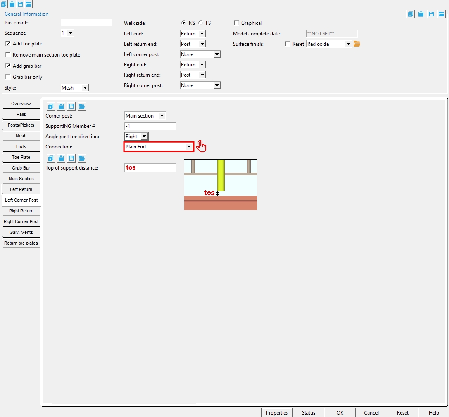Image resolution: width=449 pixels, height=417 pixels.
Task: Expand the Left return end dropdown
Action: pos(202,44)
